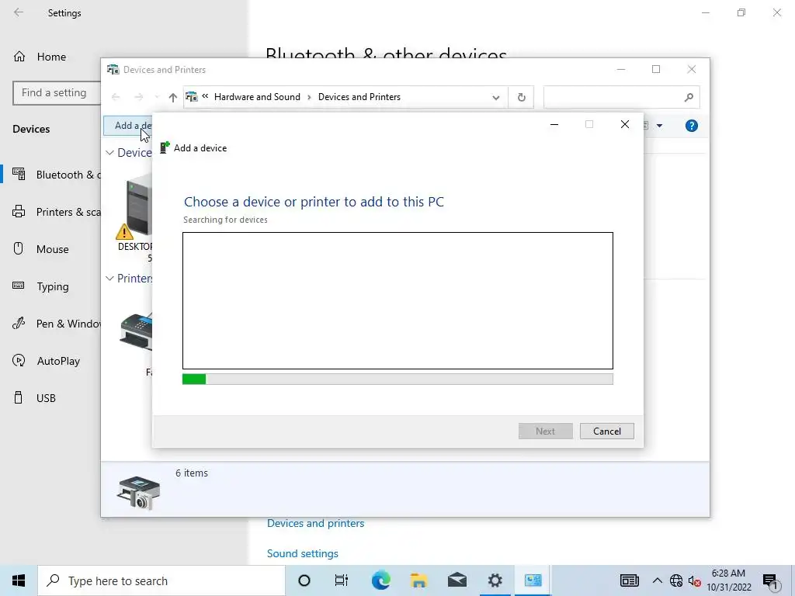This screenshot has width=795, height=596.
Task: Expand address bar history dropdown
Action: point(496,97)
